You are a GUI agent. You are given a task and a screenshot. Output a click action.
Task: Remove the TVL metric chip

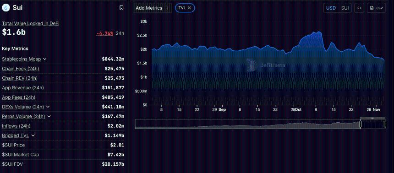click(190, 8)
